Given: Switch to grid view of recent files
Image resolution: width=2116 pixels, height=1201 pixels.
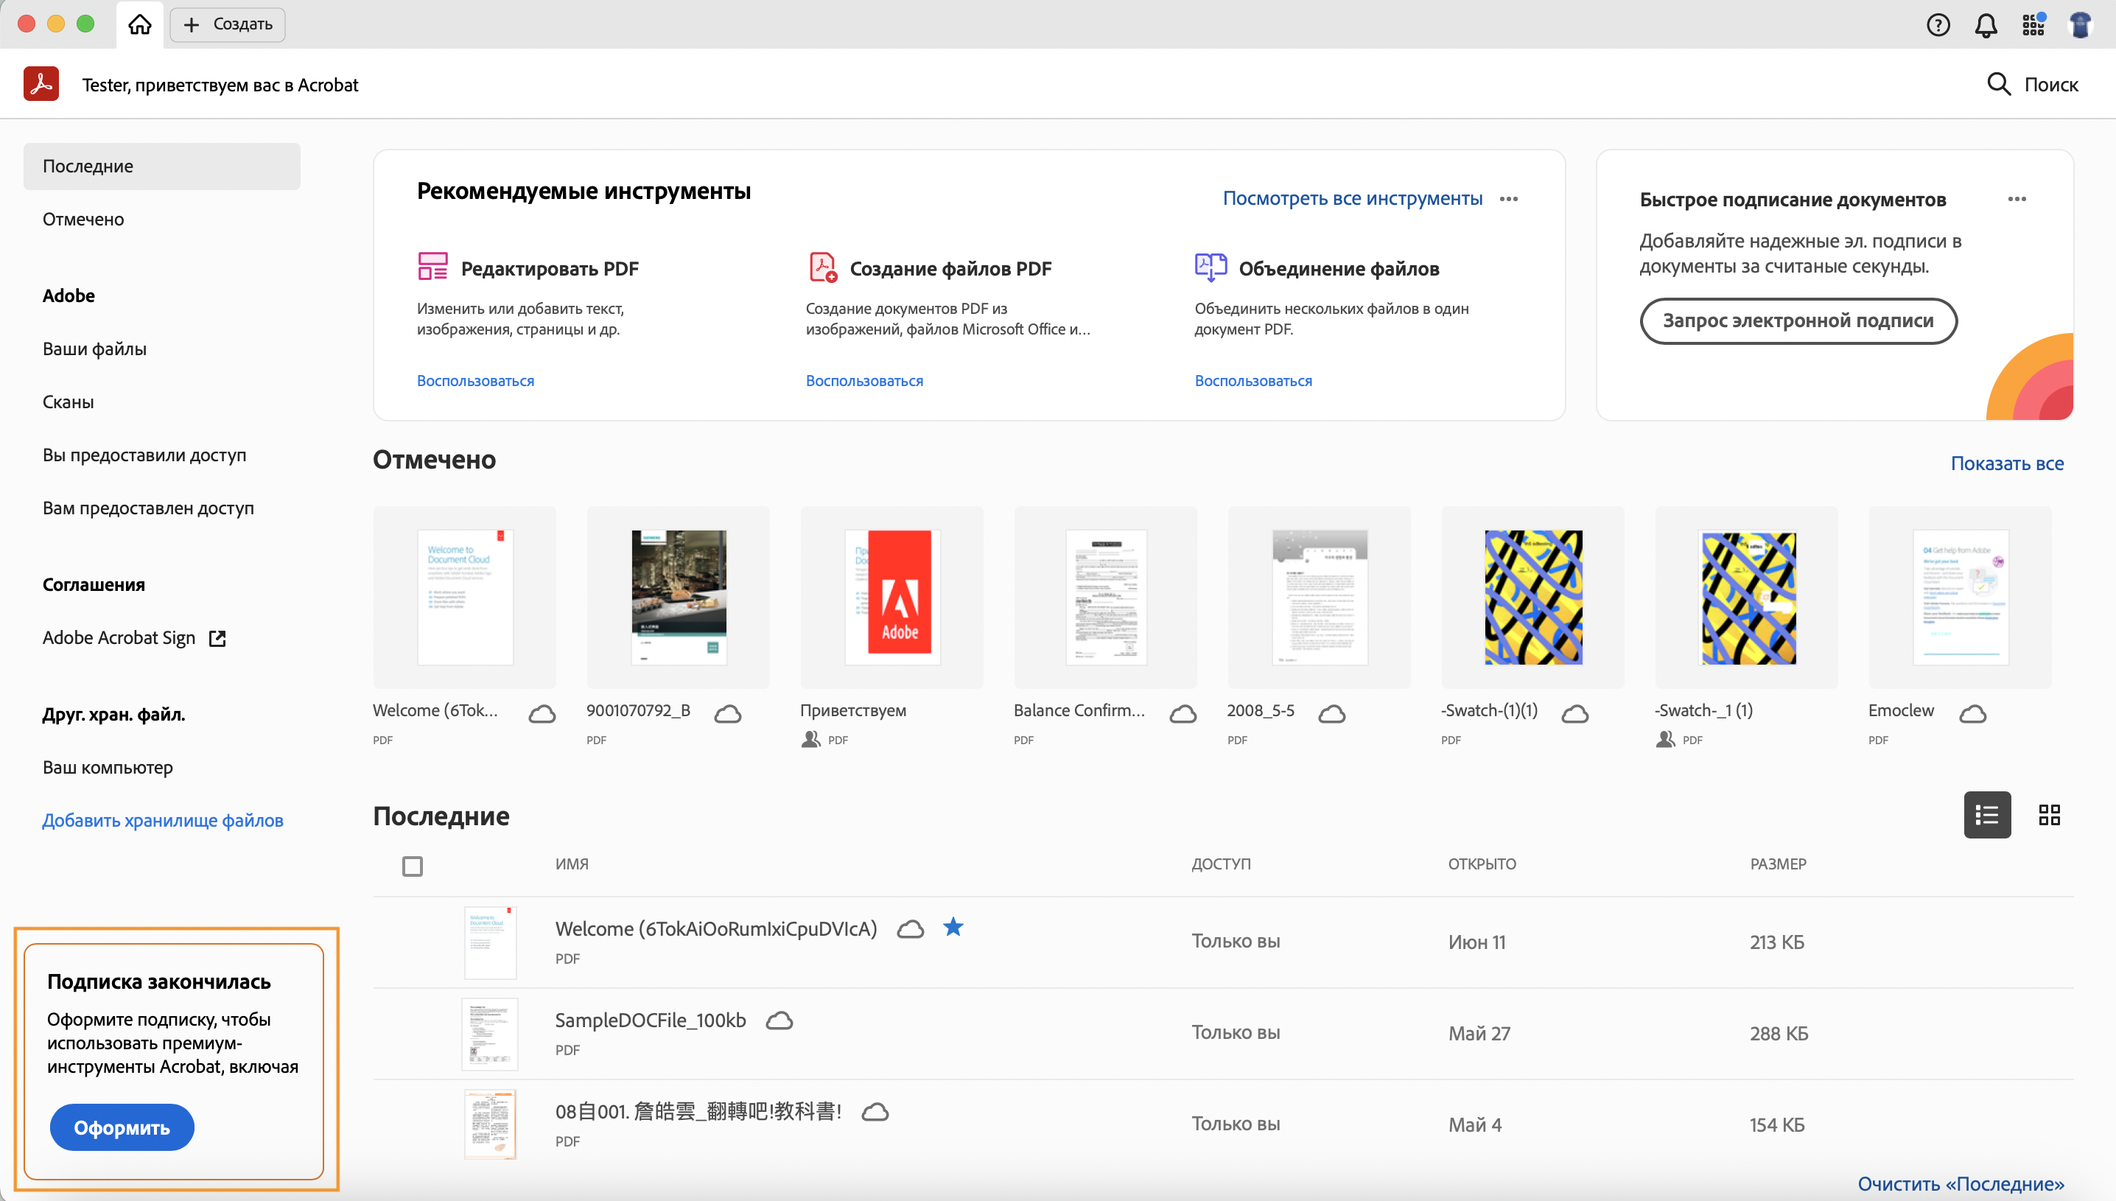Looking at the screenshot, I should point(2049,815).
